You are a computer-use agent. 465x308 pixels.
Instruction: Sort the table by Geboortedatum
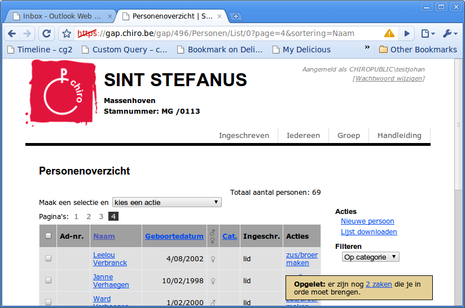click(x=174, y=236)
